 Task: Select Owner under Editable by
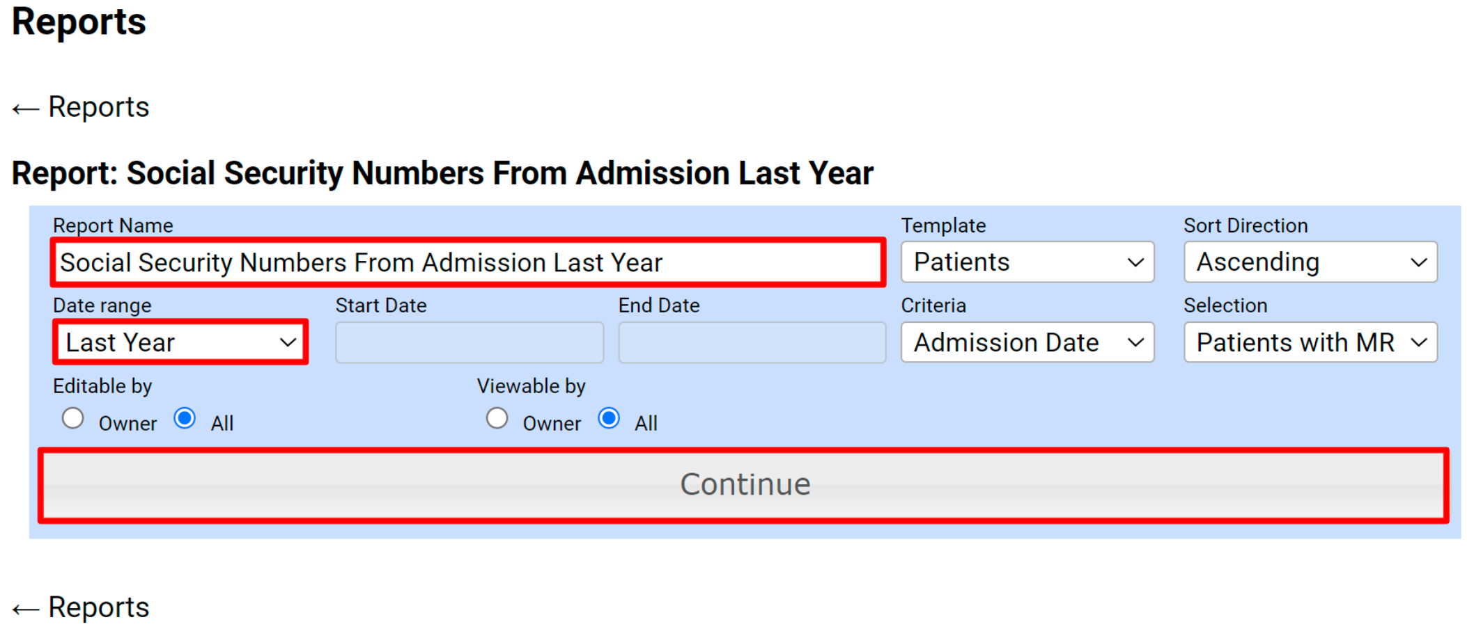tap(73, 417)
